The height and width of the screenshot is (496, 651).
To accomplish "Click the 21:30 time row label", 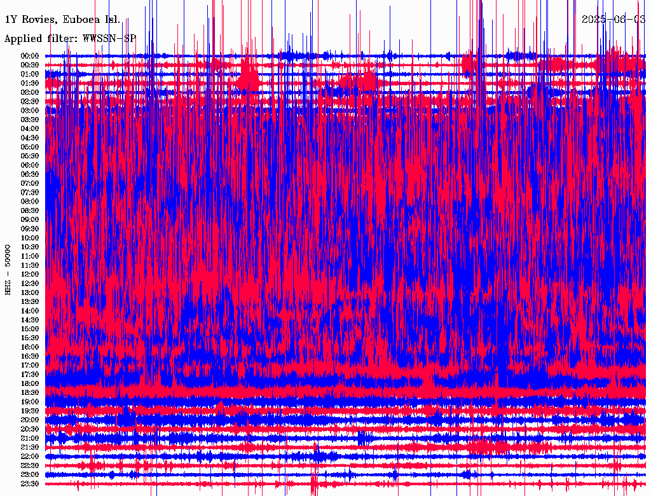I will click(30, 447).
